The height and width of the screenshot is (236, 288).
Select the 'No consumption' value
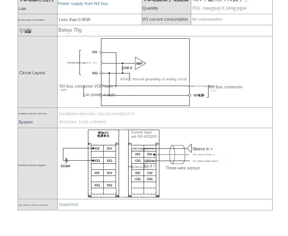207,20
